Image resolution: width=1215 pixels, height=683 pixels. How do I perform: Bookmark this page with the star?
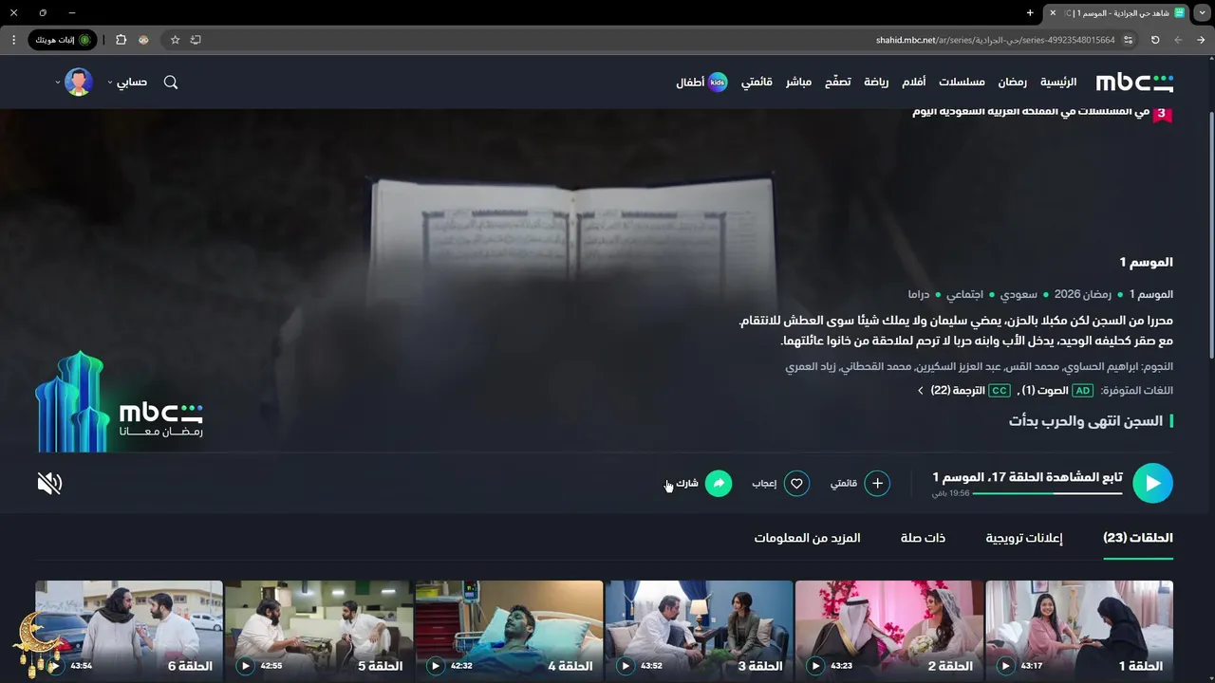coord(175,40)
